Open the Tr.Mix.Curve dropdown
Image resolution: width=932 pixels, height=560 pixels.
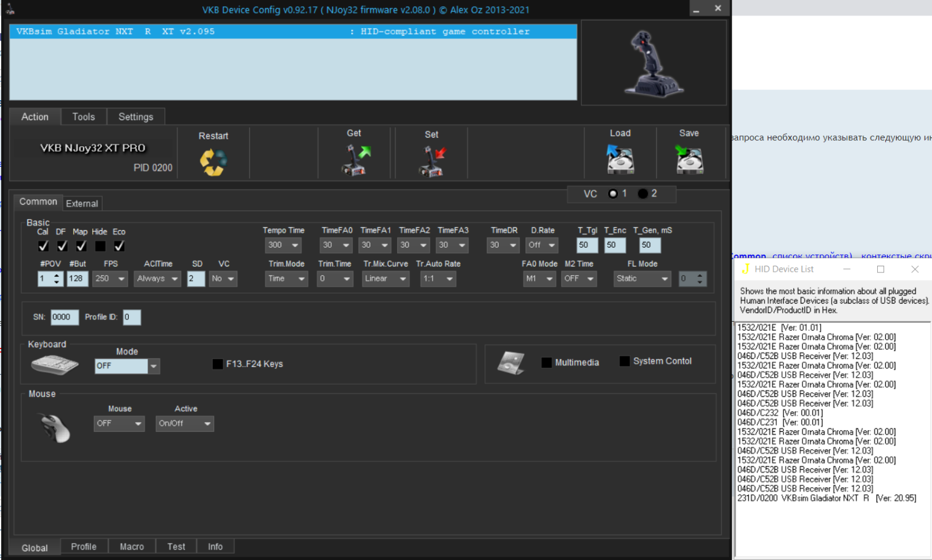(385, 279)
